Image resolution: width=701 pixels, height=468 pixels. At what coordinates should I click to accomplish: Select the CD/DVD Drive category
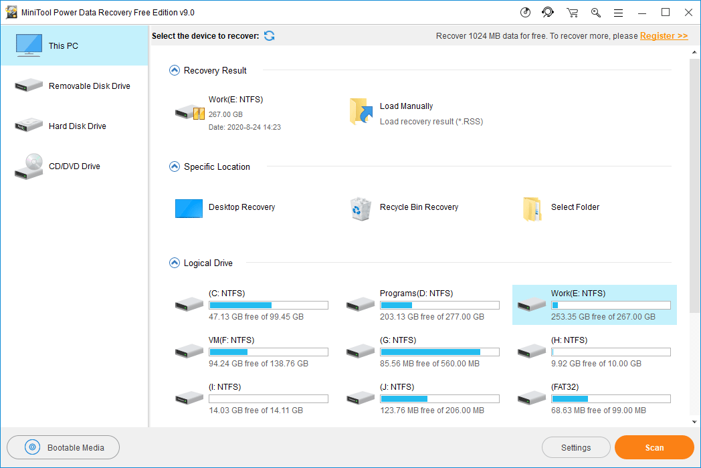click(74, 166)
